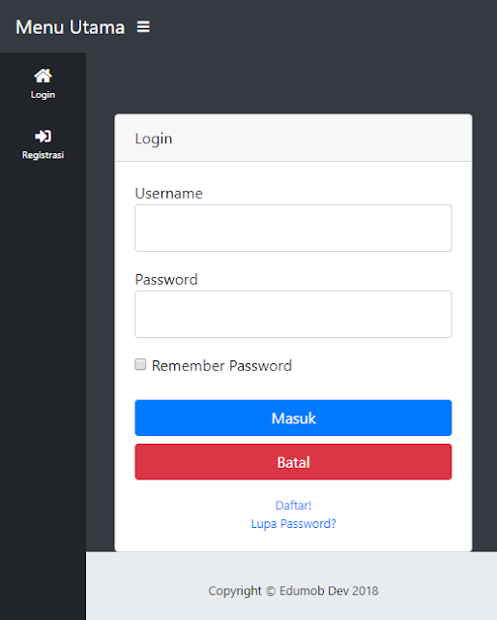The height and width of the screenshot is (620, 497).
Task: Click the copyright symbol in the footer
Action: coord(271,591)
